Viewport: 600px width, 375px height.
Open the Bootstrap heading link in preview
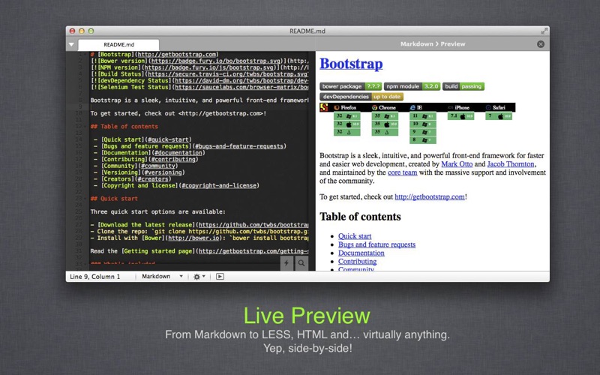tap(351, 64)
